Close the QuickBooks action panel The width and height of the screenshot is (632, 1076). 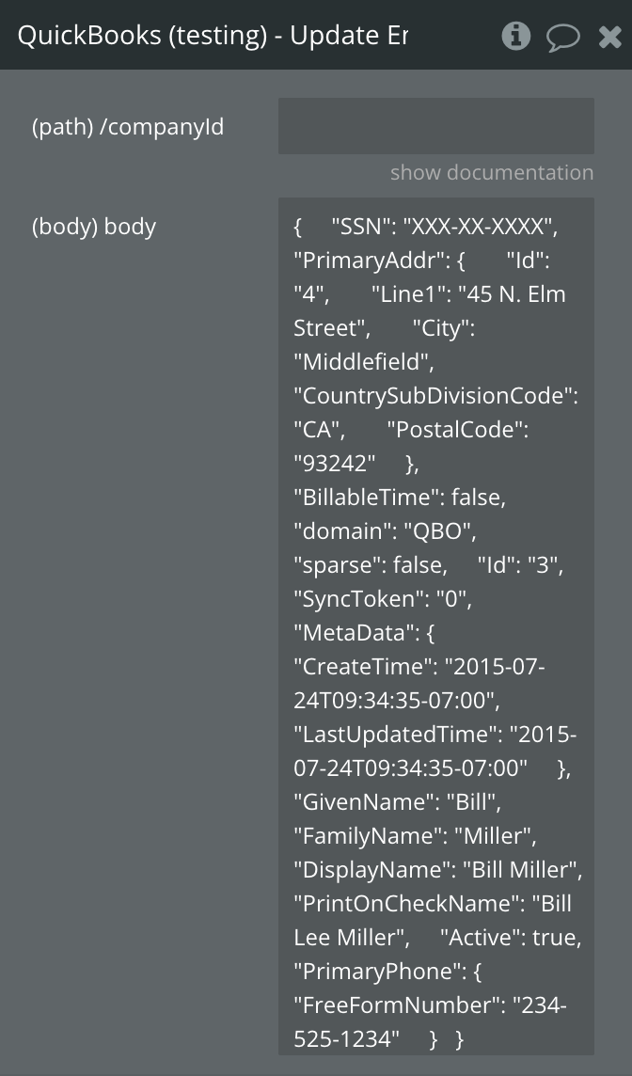609,37
